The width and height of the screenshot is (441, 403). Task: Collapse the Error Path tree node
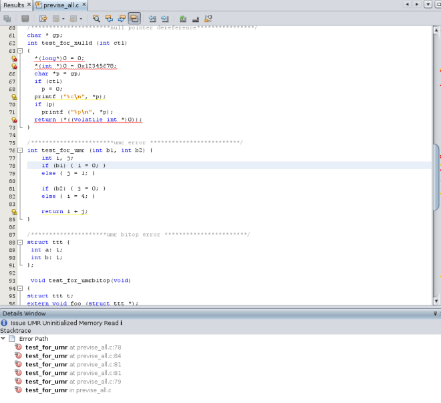[x=3, y=338]
